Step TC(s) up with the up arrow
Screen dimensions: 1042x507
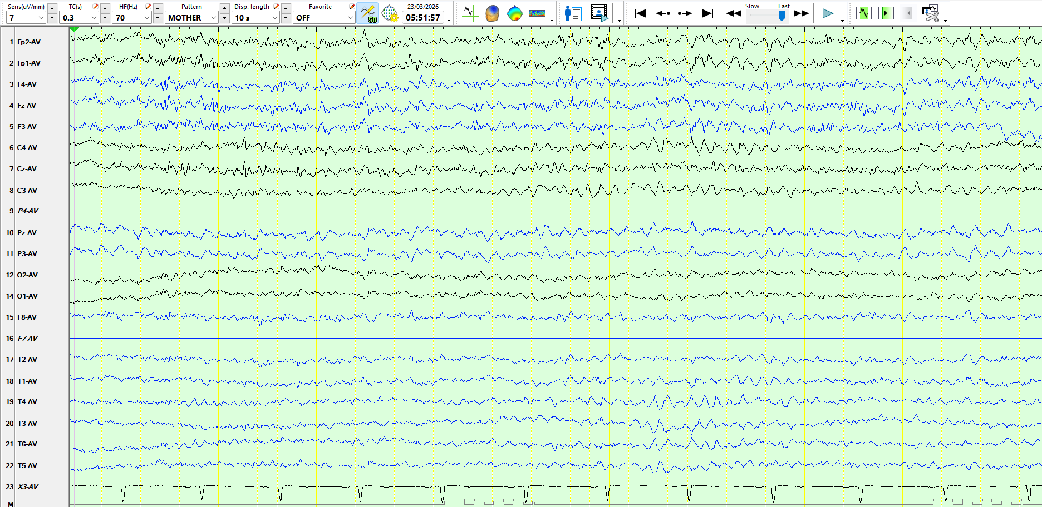point(105,8)
